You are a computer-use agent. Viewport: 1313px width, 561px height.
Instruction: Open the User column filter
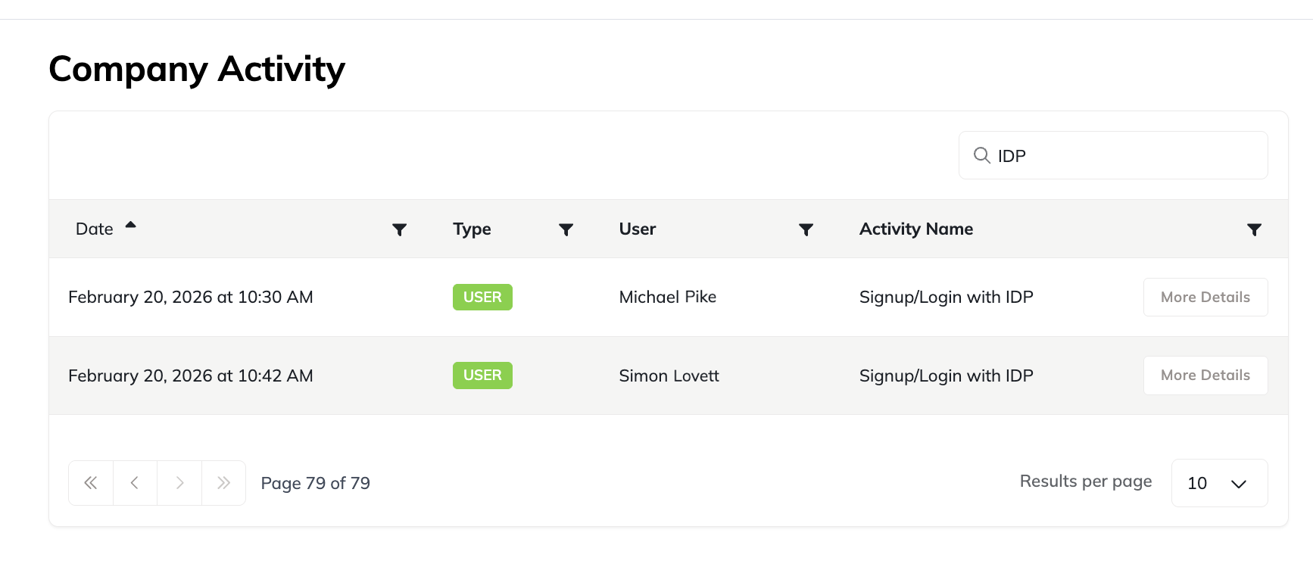806,229
